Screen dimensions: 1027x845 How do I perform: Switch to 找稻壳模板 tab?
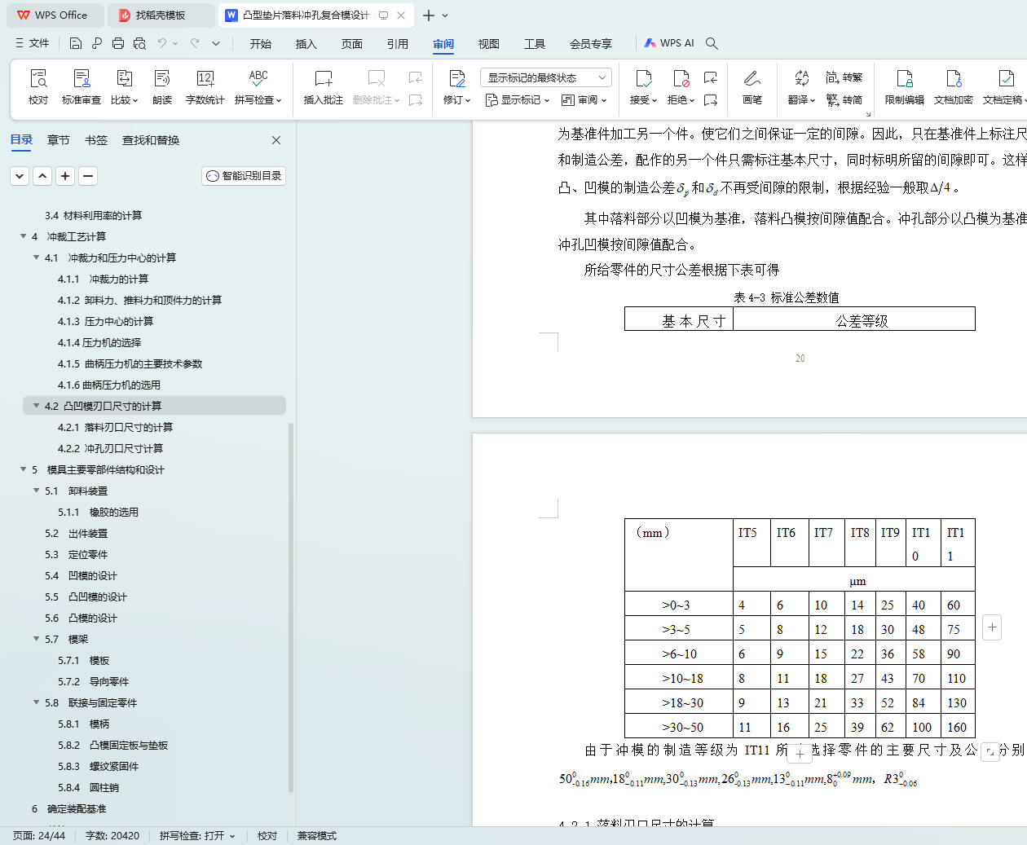pyautogui.click(x=161, y=15)
